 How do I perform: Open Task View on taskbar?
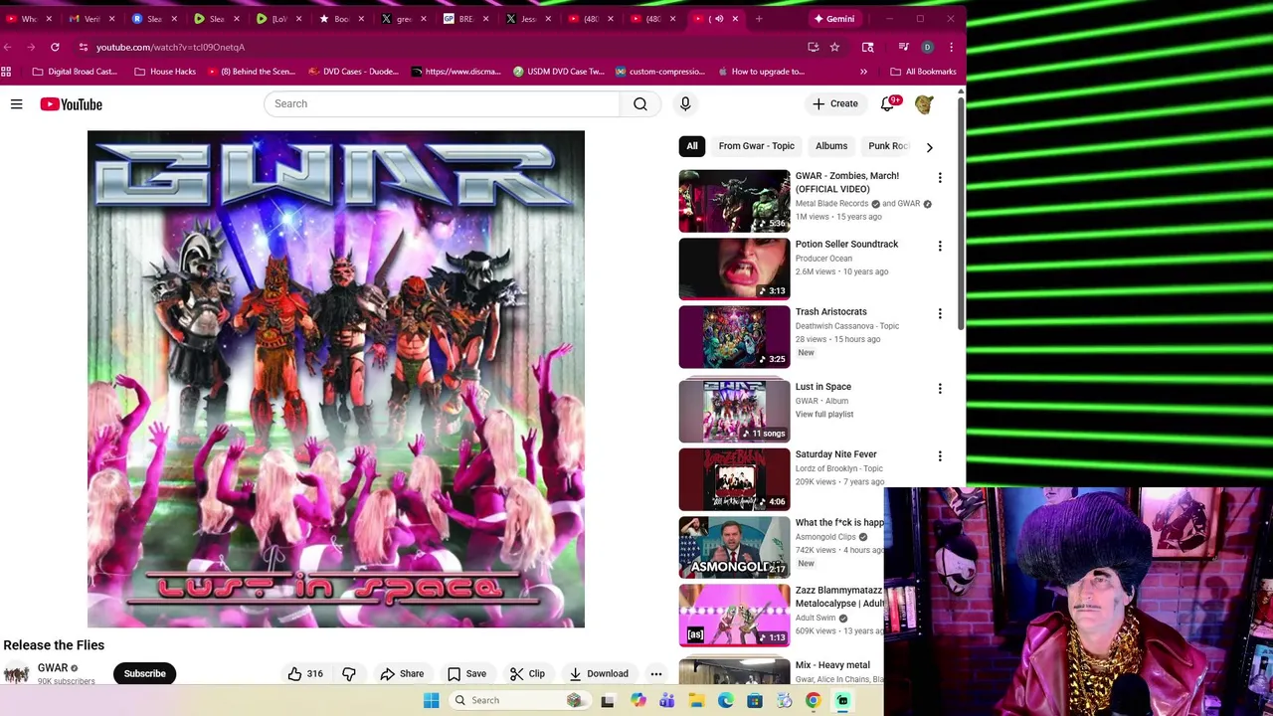(608, 700)
